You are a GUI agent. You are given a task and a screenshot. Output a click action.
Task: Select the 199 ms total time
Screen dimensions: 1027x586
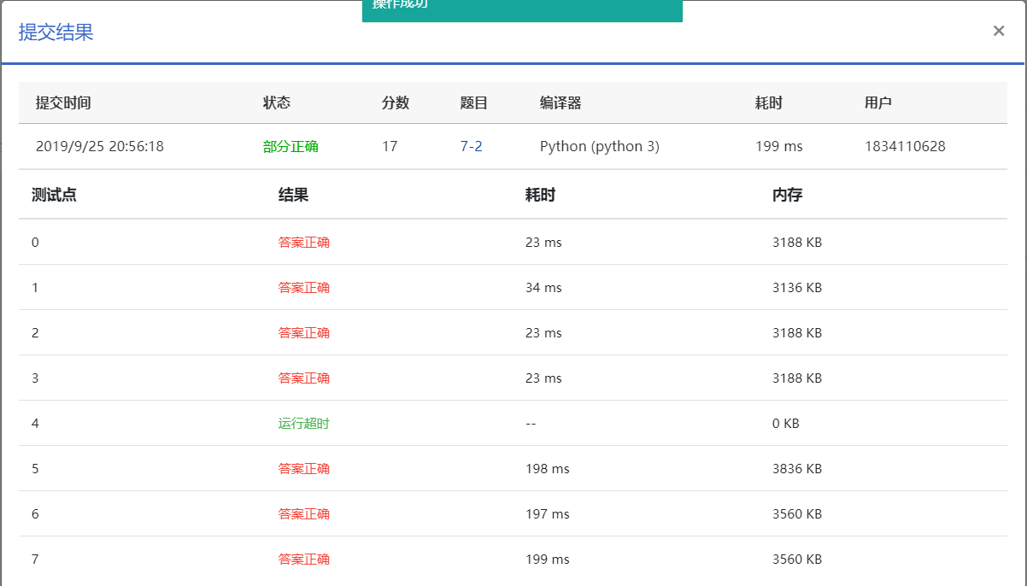tap(779, 146)
